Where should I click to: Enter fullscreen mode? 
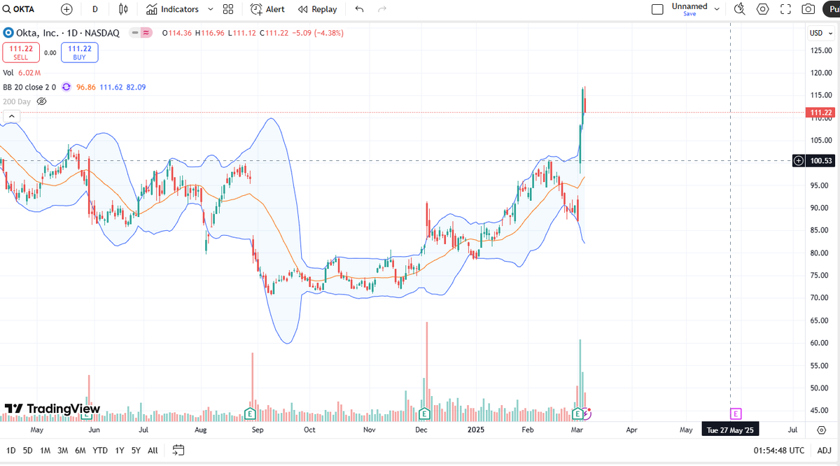(x=785, y=9)
